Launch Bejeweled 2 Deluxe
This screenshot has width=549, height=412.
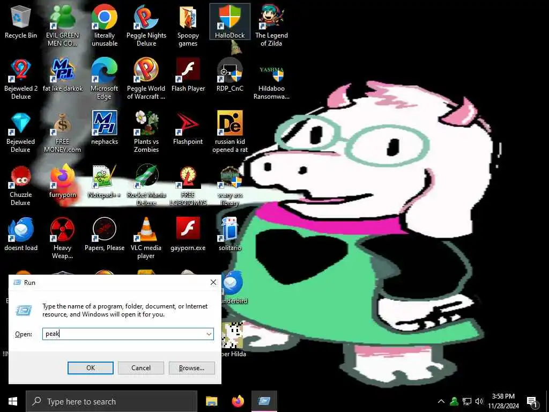[21, 79]
